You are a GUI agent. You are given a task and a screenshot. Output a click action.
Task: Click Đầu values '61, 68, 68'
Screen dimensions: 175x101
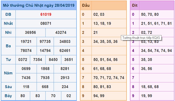pos(102,69)
